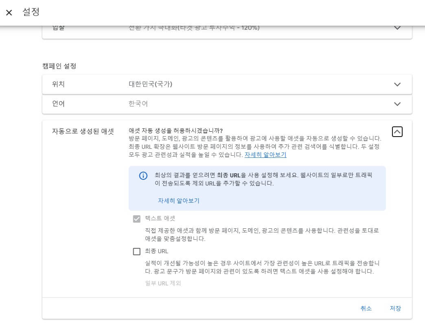
Task: Select the 한국어 language value
Action: (x=138, y=104)
